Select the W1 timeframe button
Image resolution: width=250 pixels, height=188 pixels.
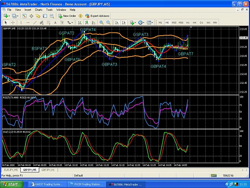coord(208,23)
